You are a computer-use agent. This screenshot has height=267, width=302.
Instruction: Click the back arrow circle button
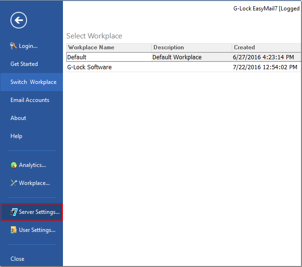18,20
